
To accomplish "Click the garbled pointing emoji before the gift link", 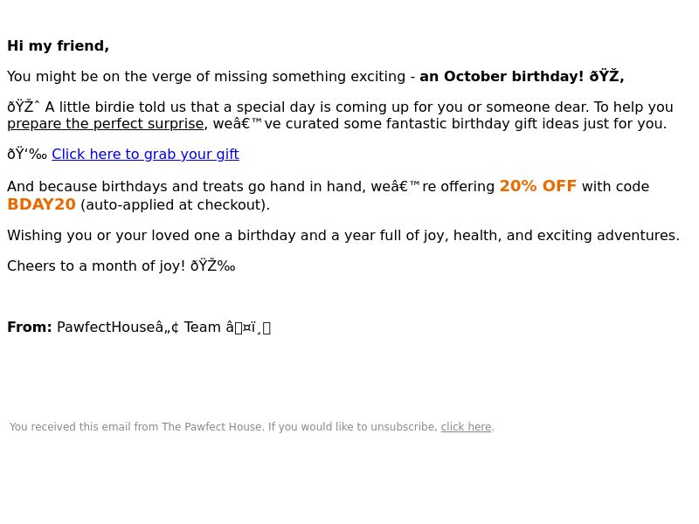I will click(x=27, y=155).
